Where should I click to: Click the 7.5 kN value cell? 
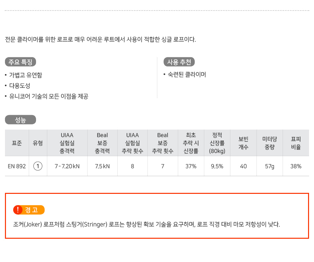tap(102, 166)
